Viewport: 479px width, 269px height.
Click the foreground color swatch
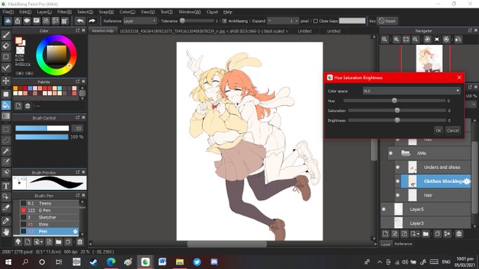(x=18, y=40)
